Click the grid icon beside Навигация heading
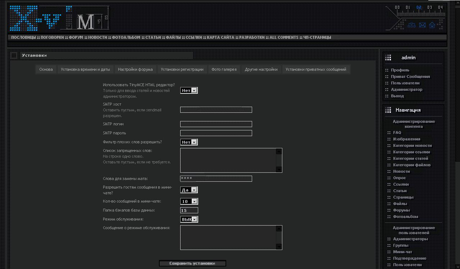Viewport: 460px width, 269px height. (x=388, y=110)
